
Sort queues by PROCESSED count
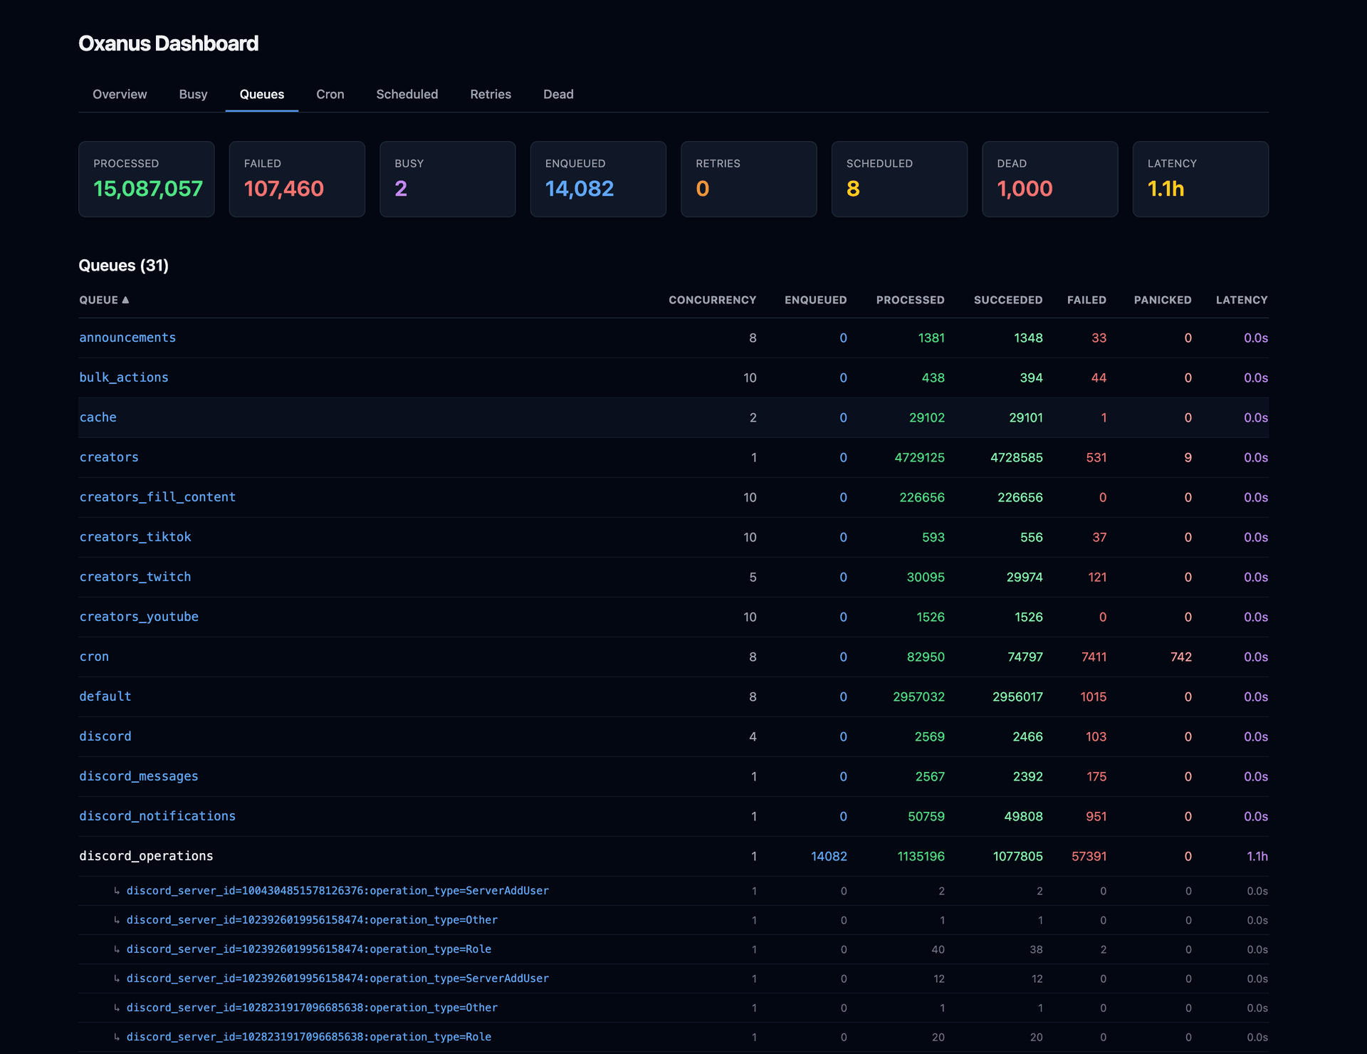point(911,300)
